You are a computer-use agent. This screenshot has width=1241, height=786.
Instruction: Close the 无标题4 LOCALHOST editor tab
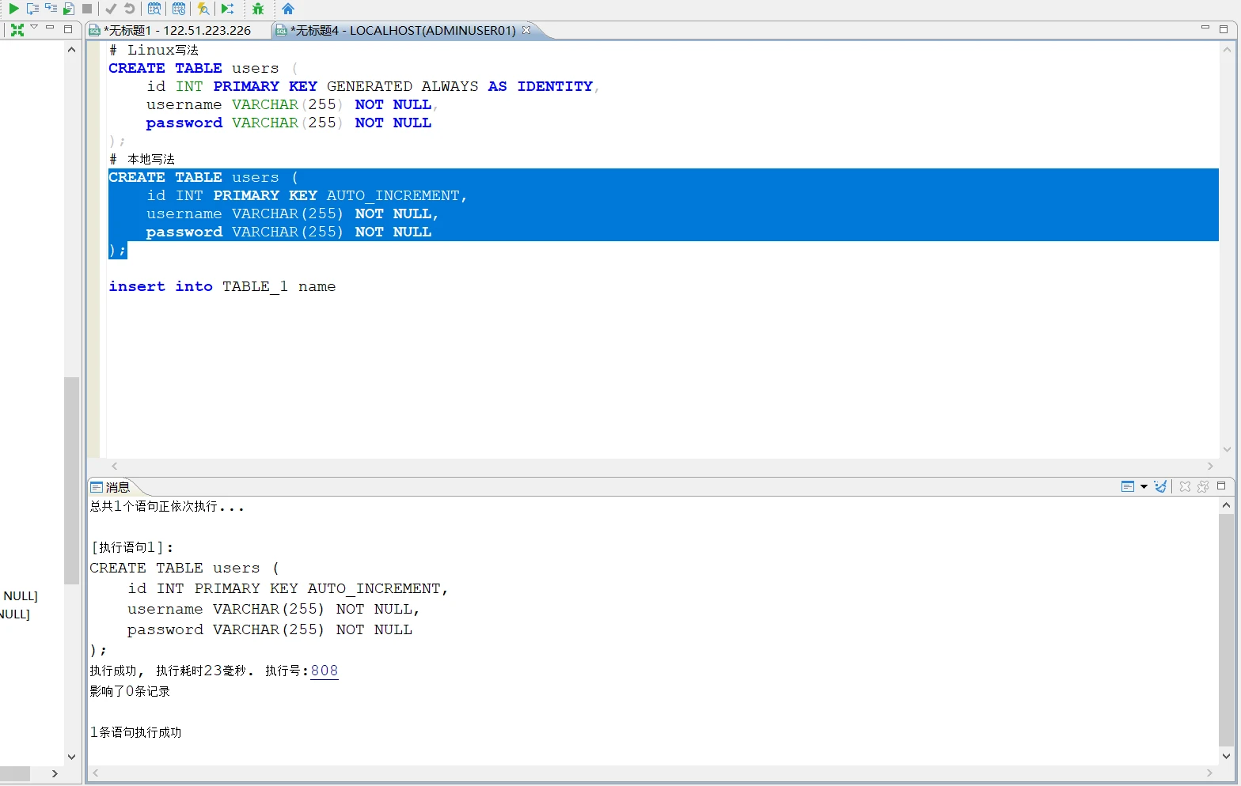tap(526, 30)
